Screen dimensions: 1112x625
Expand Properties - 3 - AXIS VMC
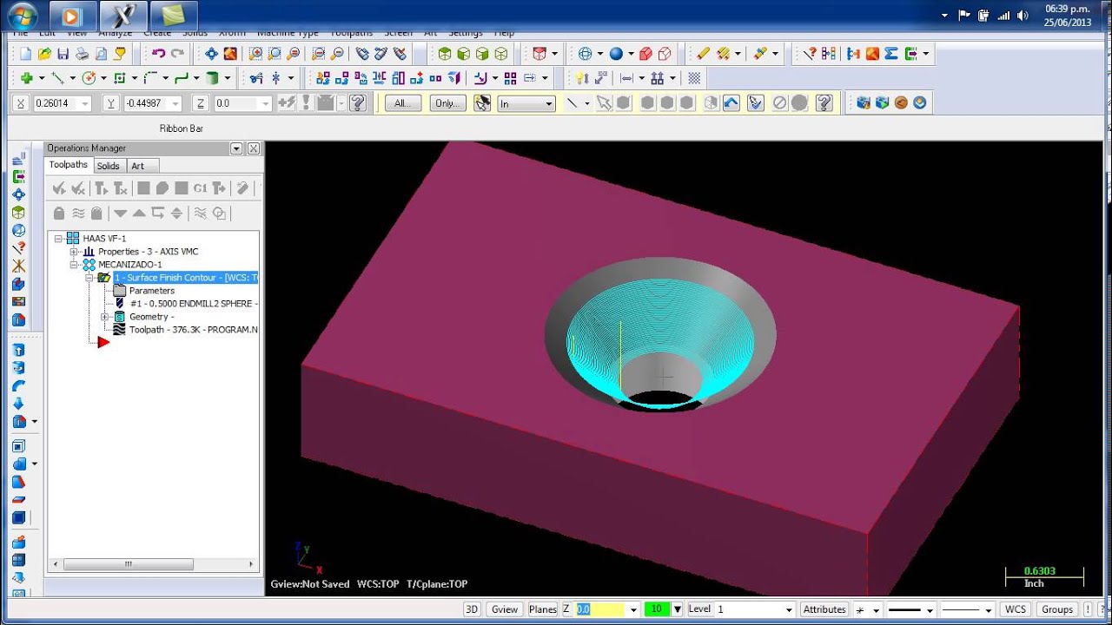pos(74,252)
